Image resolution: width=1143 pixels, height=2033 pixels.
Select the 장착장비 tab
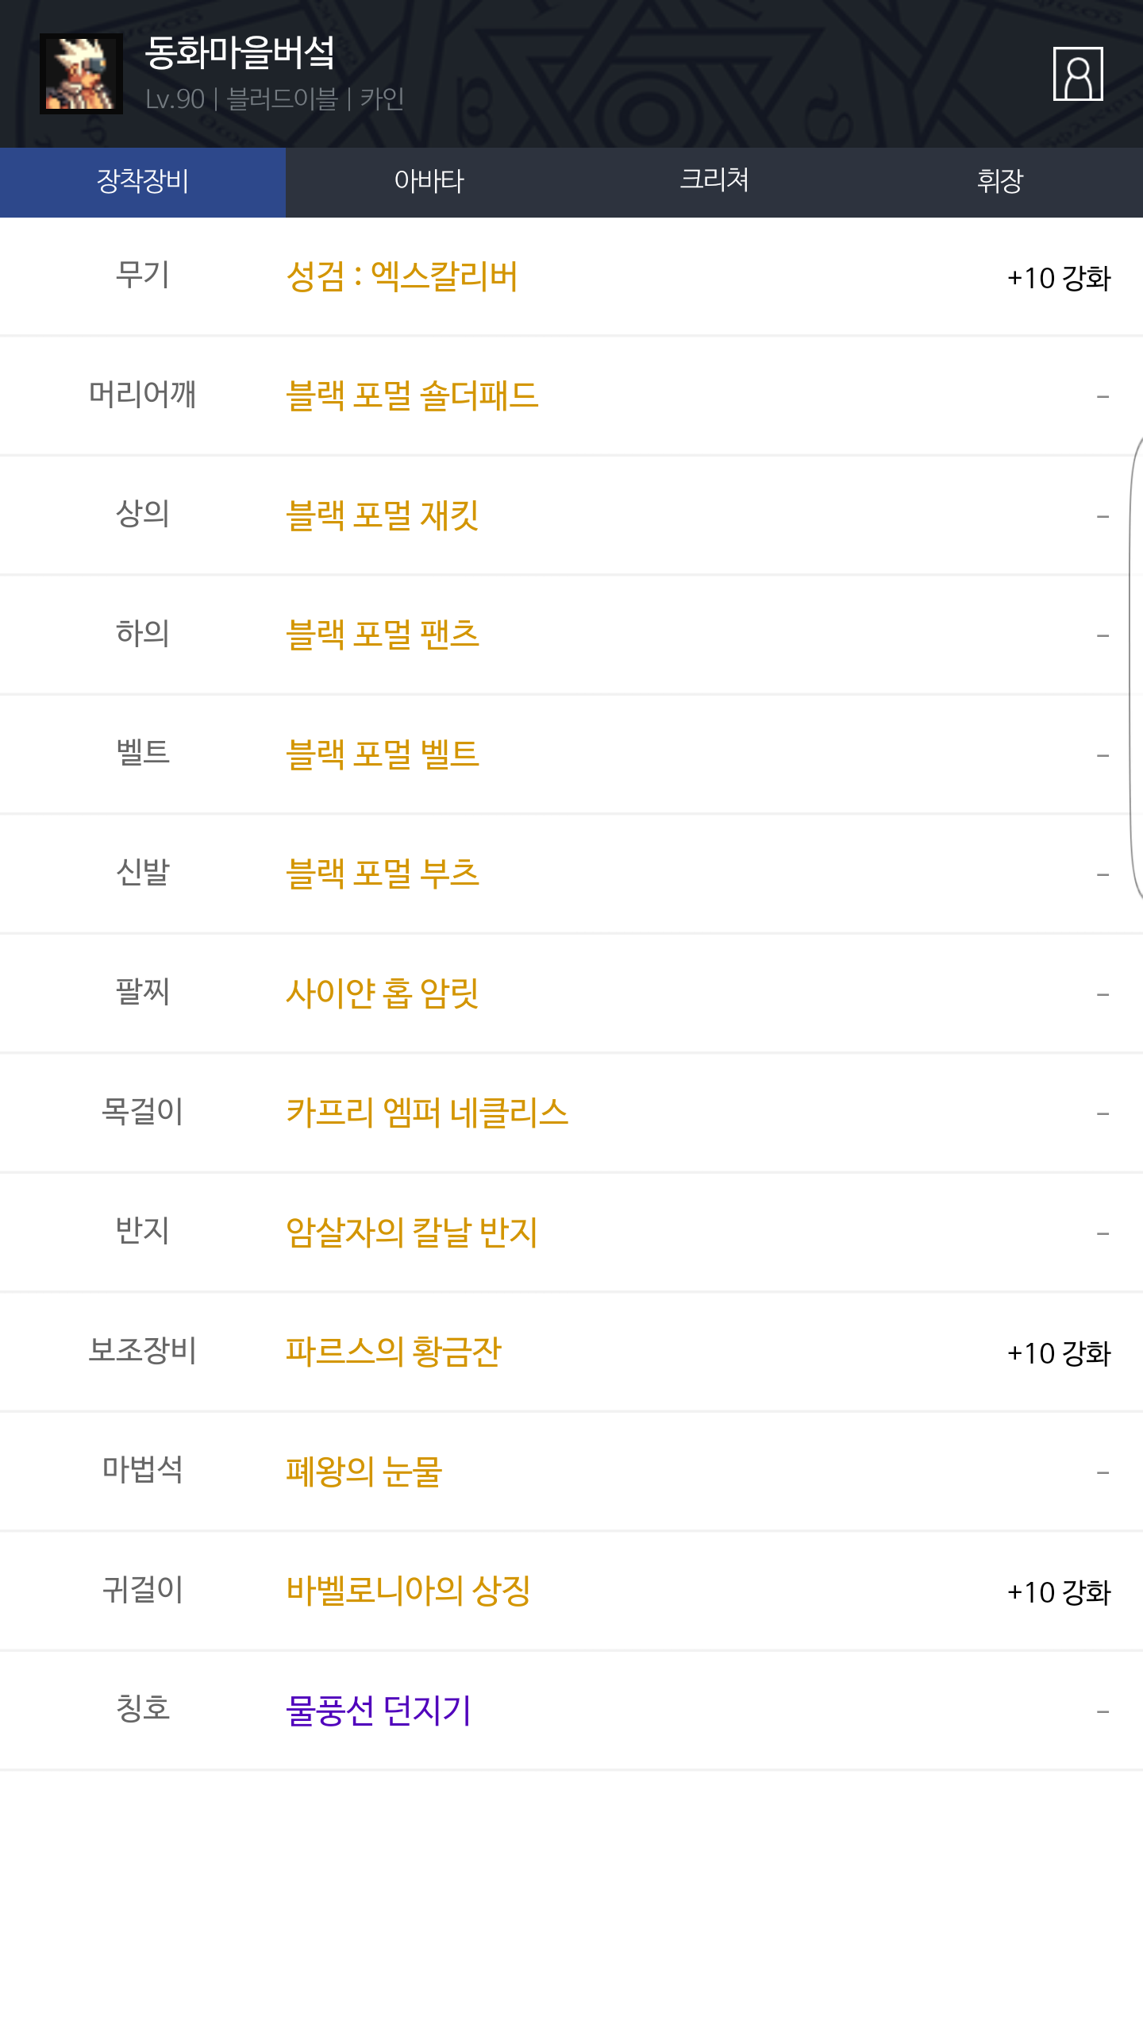143,182
